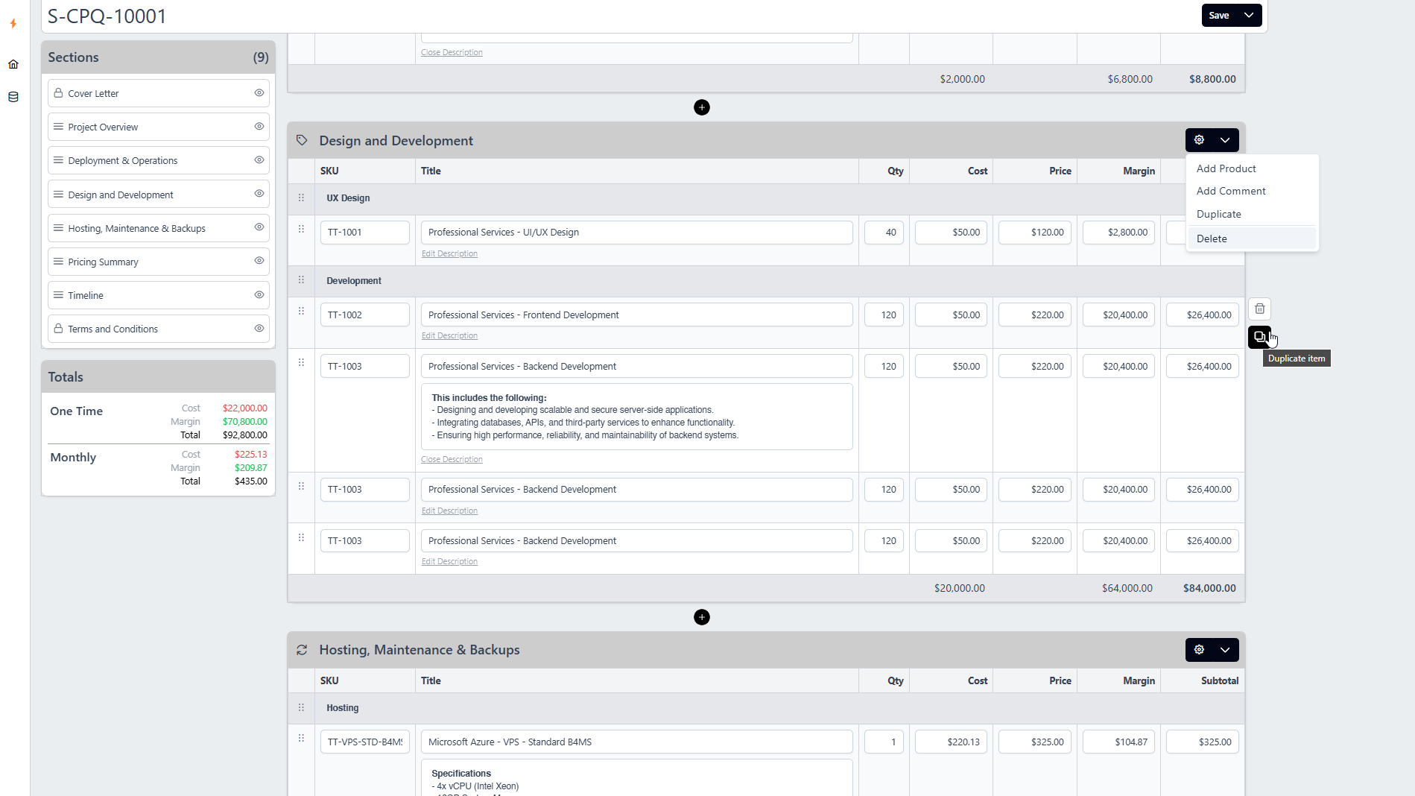Viewport: 1415px width, 796px height.
Task: Click plus button above Hosting, Maintenance & Backups section
Action: 701,617
